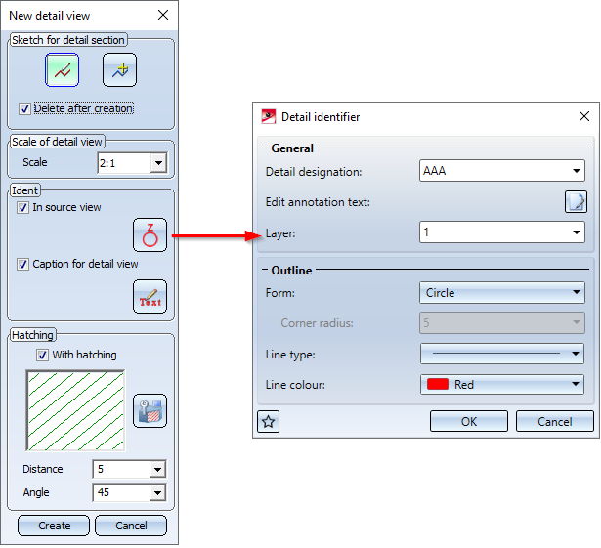Image resolution: width=601 pixels, height=548 pixels.
Task: Click the favourites star icon
Action: click(x=269, y=422)
